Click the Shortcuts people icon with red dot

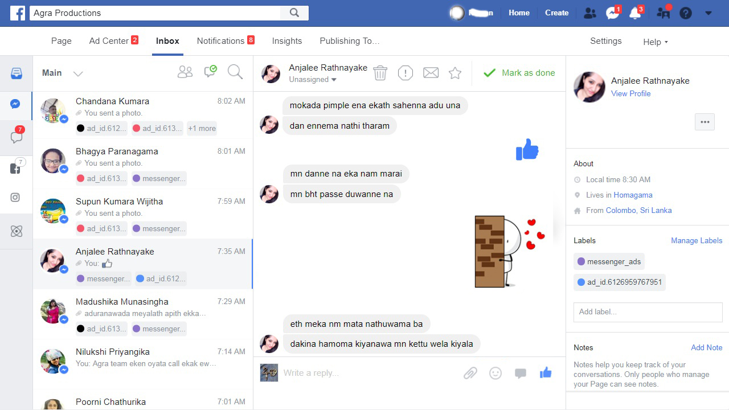(664, 13)
